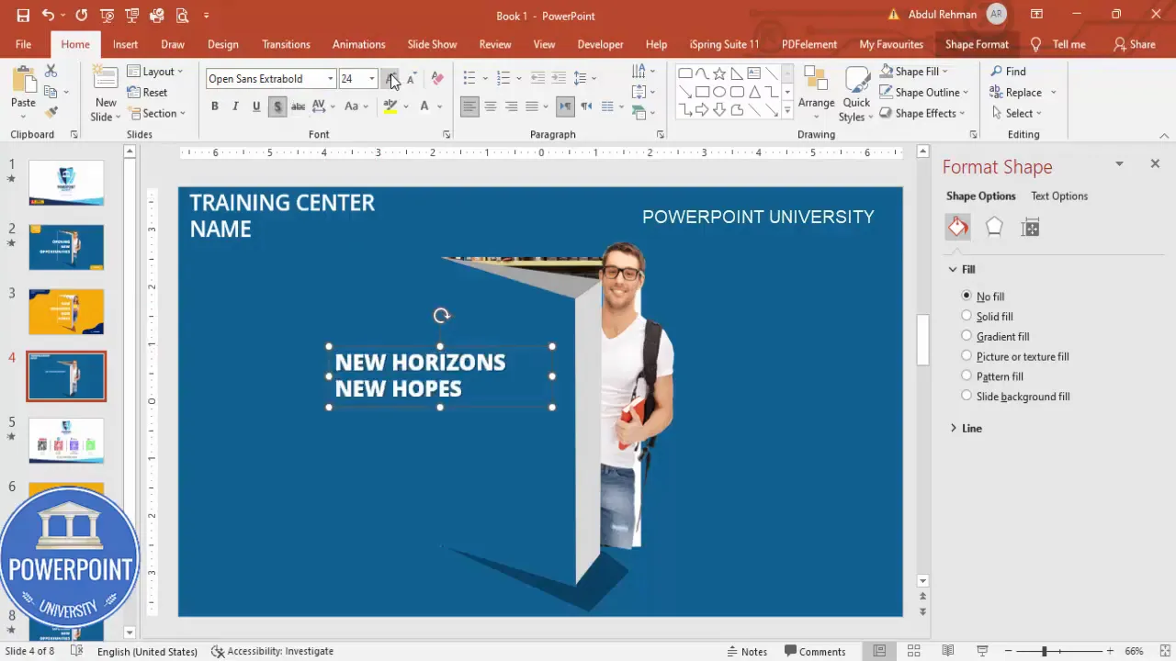Screen dimensions: 1176x661
Task: Select the slide 3 thumbnail
Action: click(x=66, y=312)
